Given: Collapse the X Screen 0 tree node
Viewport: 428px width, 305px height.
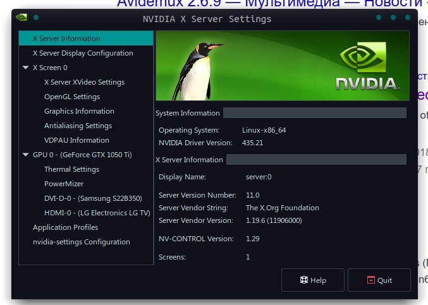Looking at the screenshot, I should pos(26,68).
